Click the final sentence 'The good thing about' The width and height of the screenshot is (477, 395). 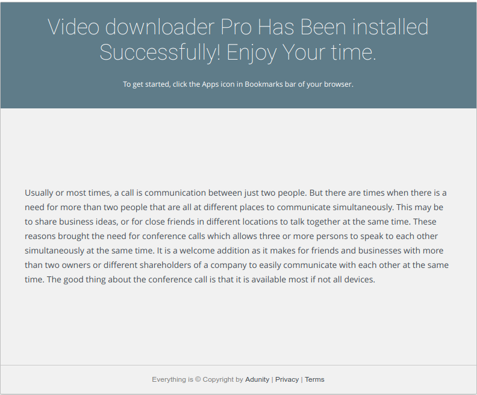pos(211,279)
